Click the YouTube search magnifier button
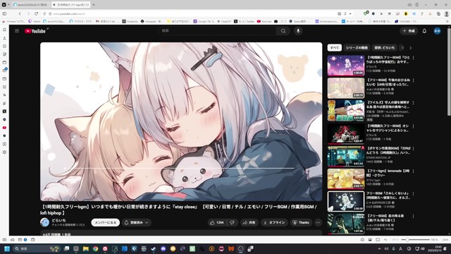The height and width of the screenshot is (254, 451). (x=283, y=31)
